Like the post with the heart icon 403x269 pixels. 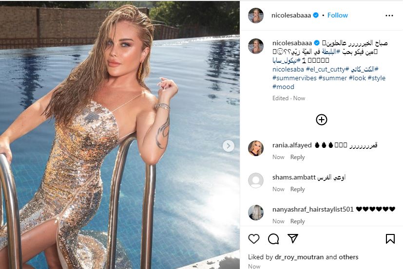point(254,239)
